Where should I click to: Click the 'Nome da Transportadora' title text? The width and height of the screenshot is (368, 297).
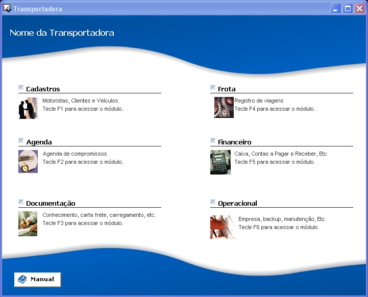(x=62, y=33)
